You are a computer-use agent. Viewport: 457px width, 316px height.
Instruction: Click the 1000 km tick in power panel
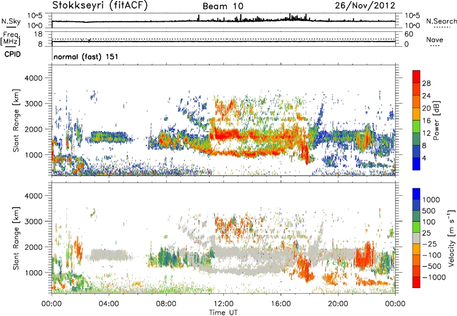click(33, 155)
